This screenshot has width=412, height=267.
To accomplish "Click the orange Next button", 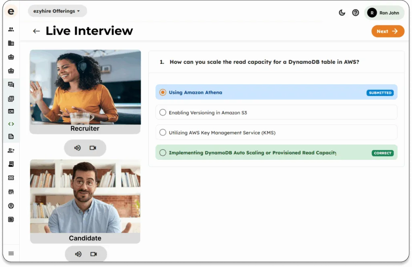I will point(387,31).
